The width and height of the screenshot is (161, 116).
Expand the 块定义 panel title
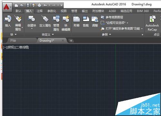click(x=48, y=34)
